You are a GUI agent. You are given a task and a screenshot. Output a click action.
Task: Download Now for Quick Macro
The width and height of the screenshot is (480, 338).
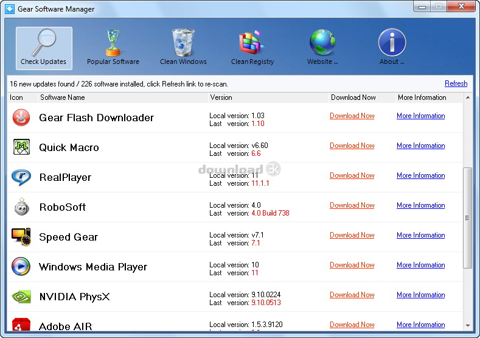352,146
